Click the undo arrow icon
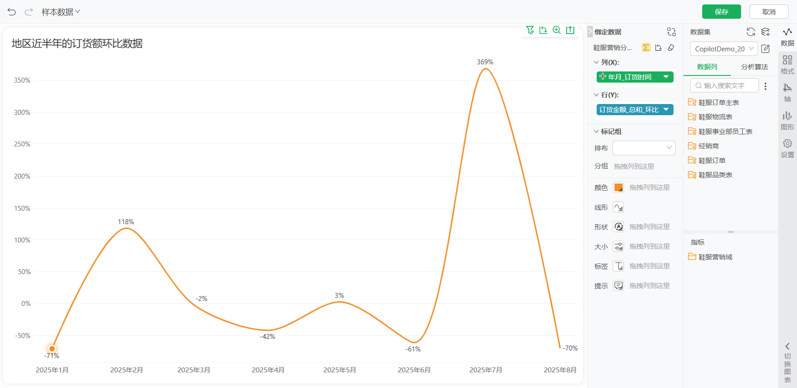The image size is (797, 388). tap(12, 12)
